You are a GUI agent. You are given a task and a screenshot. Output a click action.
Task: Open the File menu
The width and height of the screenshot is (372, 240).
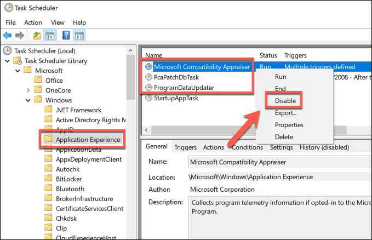click(x=10, y=22)
